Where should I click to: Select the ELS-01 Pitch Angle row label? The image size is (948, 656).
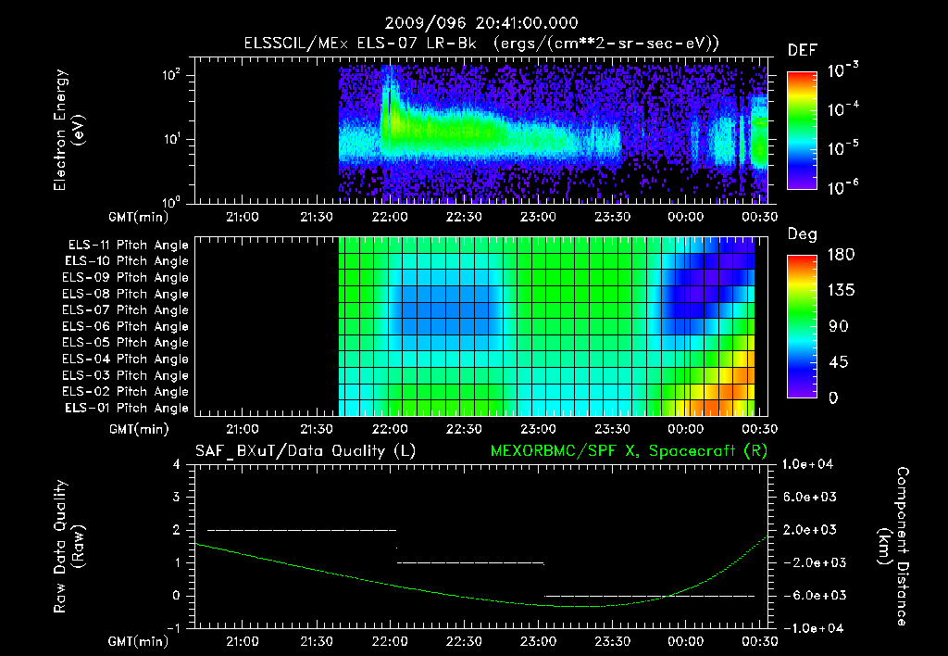[127, 408]
